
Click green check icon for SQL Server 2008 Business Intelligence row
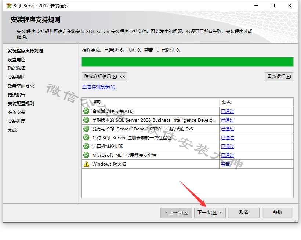coord(86,120)
